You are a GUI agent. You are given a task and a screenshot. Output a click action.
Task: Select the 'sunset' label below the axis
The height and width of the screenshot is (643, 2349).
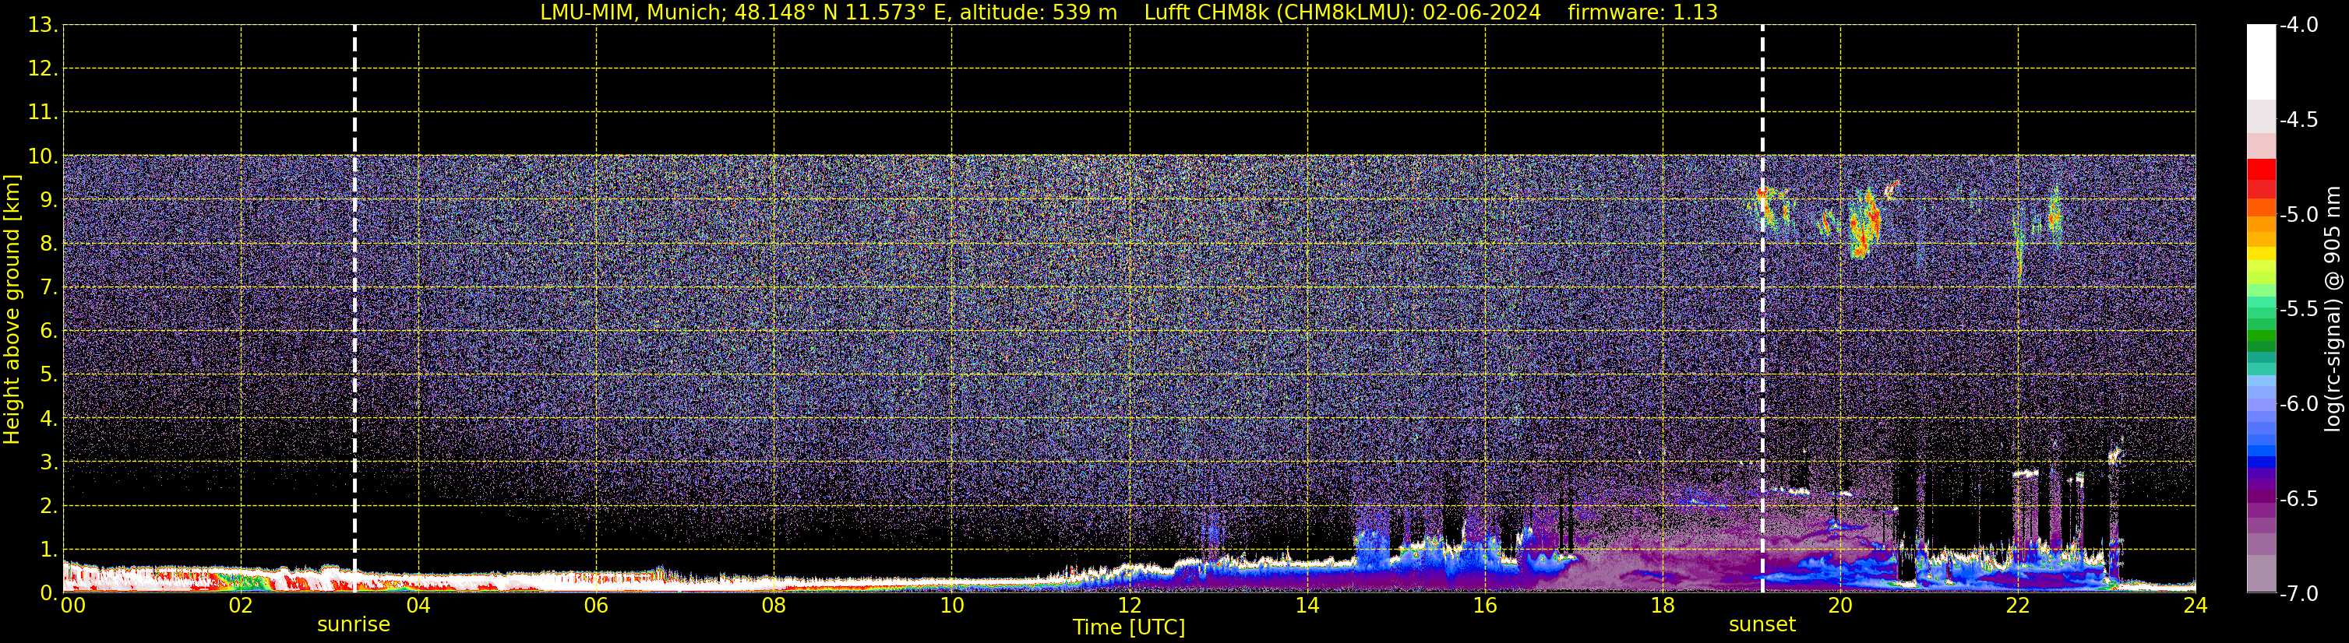click(1762, 625)
